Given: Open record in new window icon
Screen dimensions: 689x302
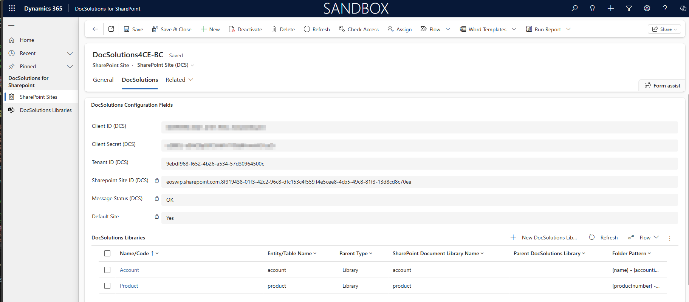Looking at the screenshot, I should tap(111, 29).
